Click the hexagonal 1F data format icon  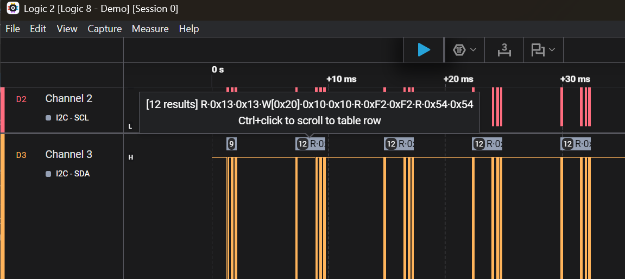point(459,50)
